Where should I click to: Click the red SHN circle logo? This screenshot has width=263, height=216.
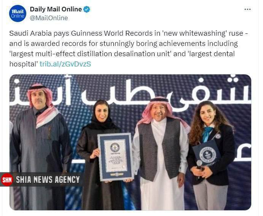(7, 180)
